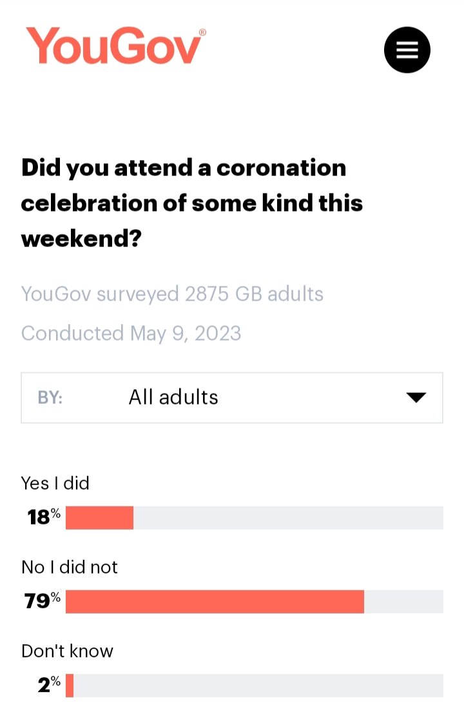Screen dimensions: 464x707
Task: Click the YouGov logo
Action: click(x=116, y=46)
